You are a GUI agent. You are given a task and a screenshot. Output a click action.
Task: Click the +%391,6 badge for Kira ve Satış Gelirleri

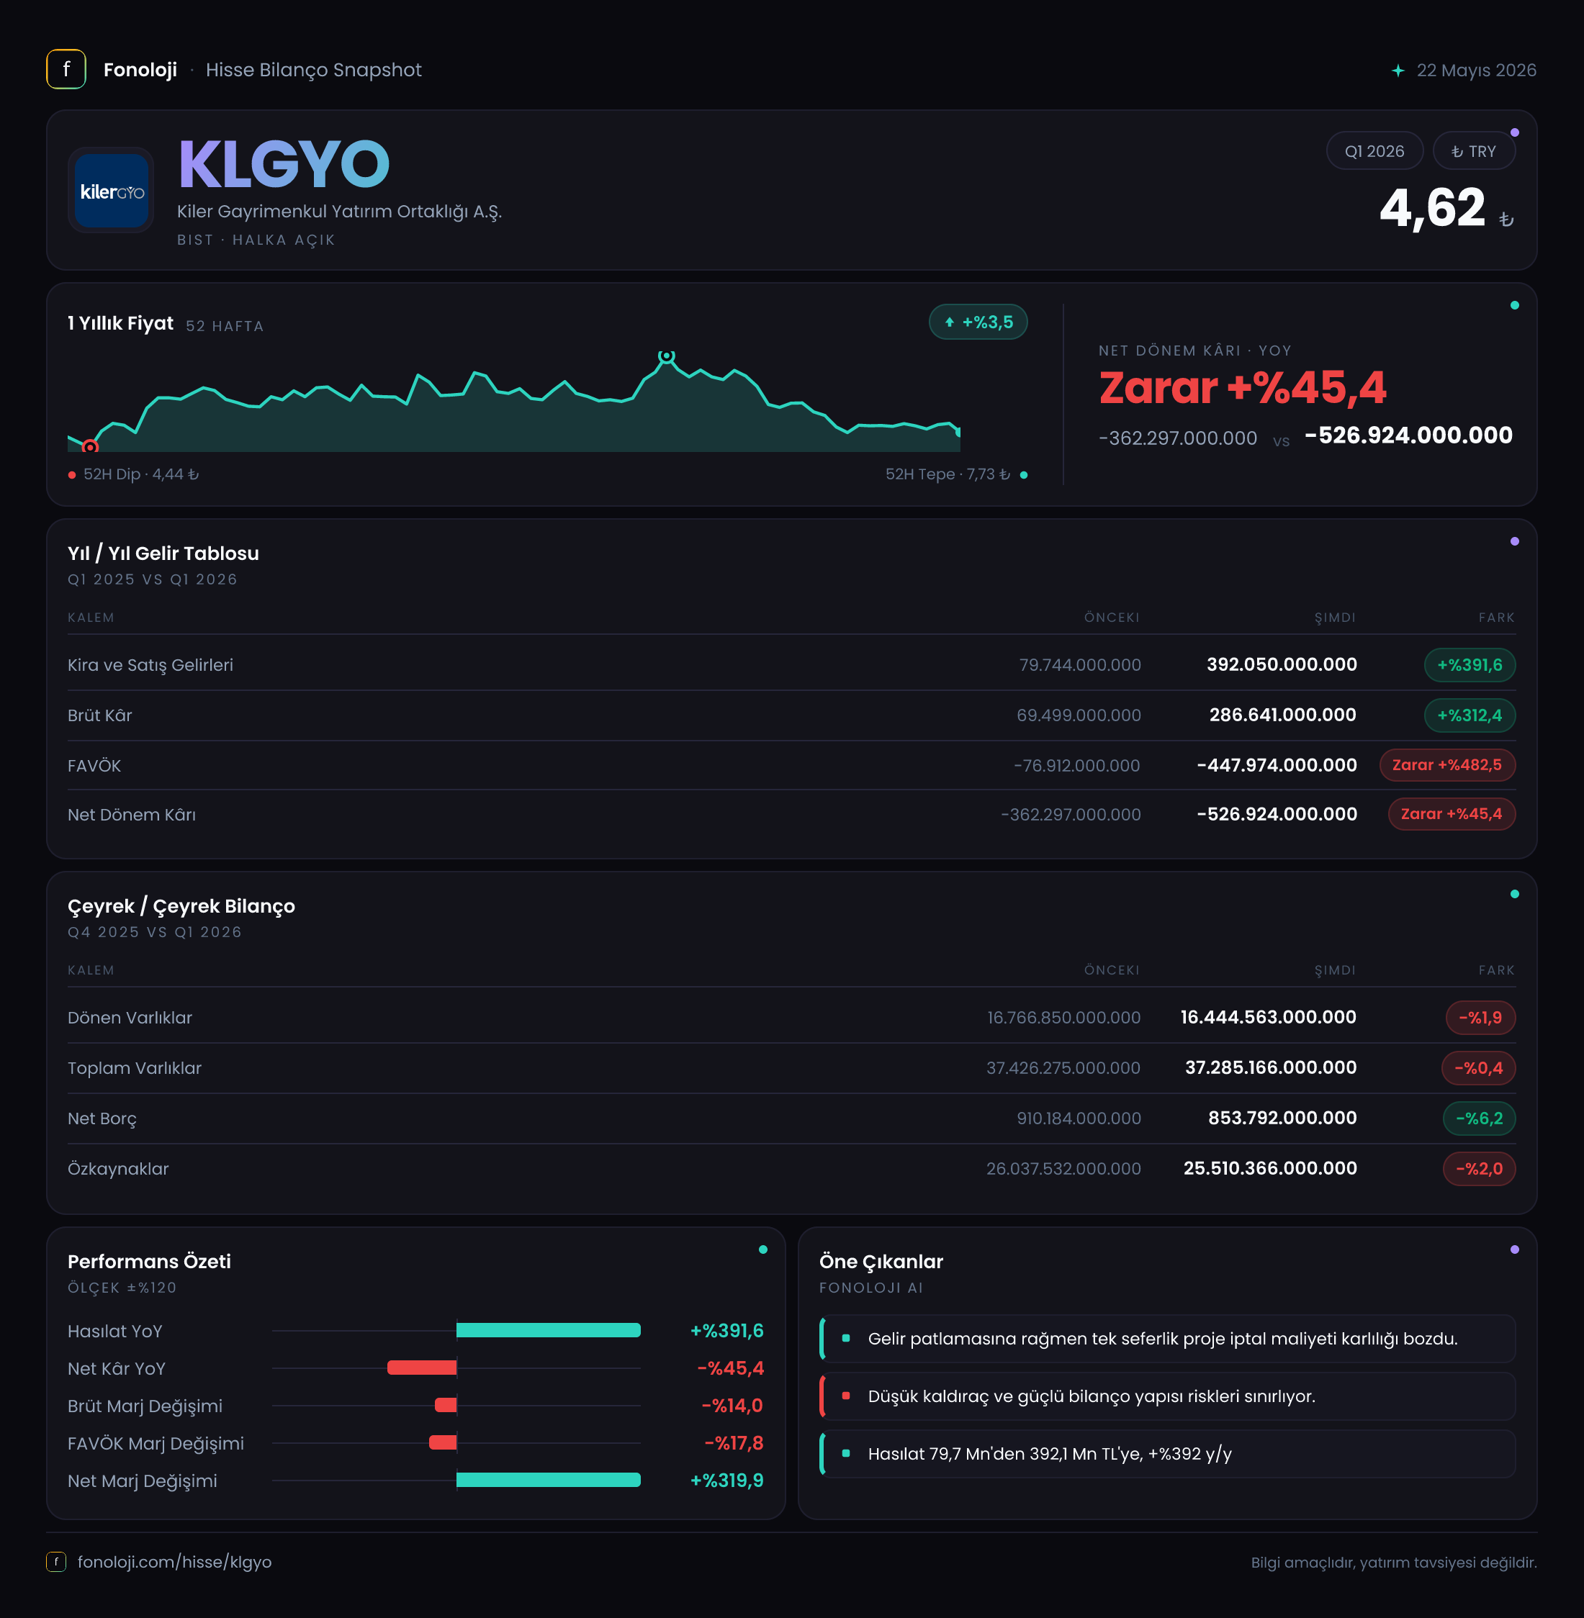pyautogui.click(x=1470, y=664)
